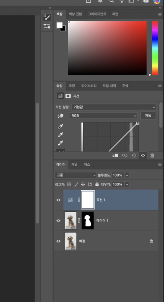Expand the icon panel with left double arrows

click(x=50, y=8)
